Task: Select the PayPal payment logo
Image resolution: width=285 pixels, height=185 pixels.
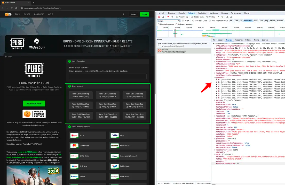Action: tap(74, 177)
